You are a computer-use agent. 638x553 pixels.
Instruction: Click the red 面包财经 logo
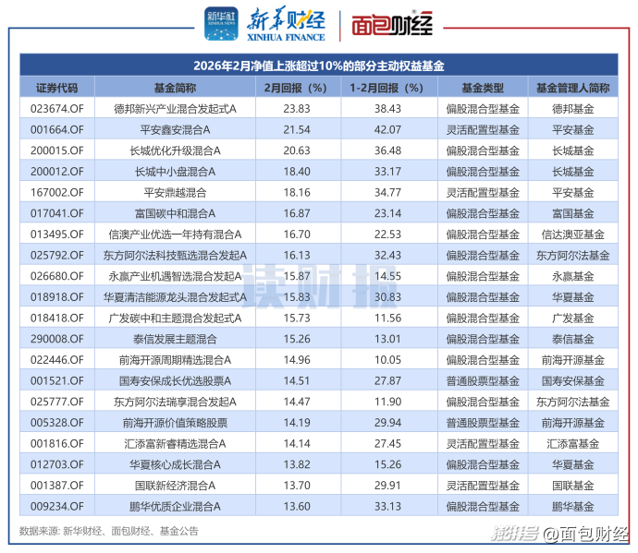(391, 25)
